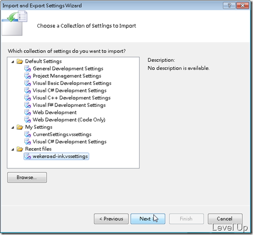
Task: Collapse the My Settings tree node
Action: 13,128
